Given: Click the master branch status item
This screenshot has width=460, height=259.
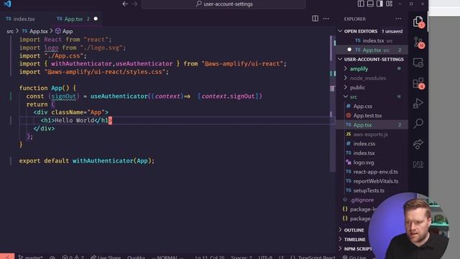Looking at the screenshot, I should pyautogui.click(x=30, y=257).
